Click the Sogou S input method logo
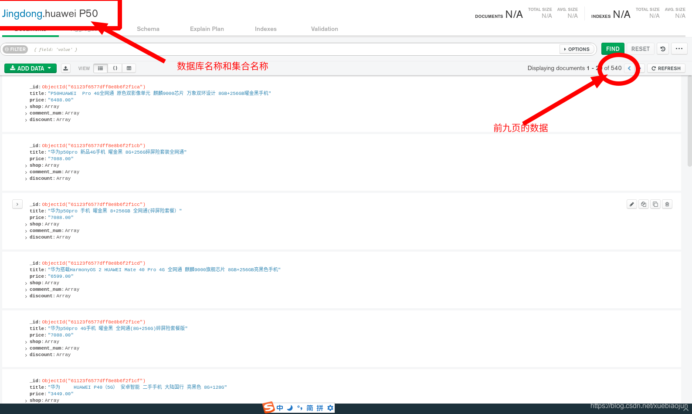 268,408
